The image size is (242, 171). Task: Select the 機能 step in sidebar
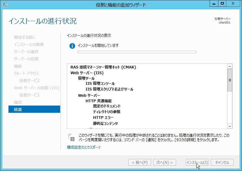[x=18, y=66]
